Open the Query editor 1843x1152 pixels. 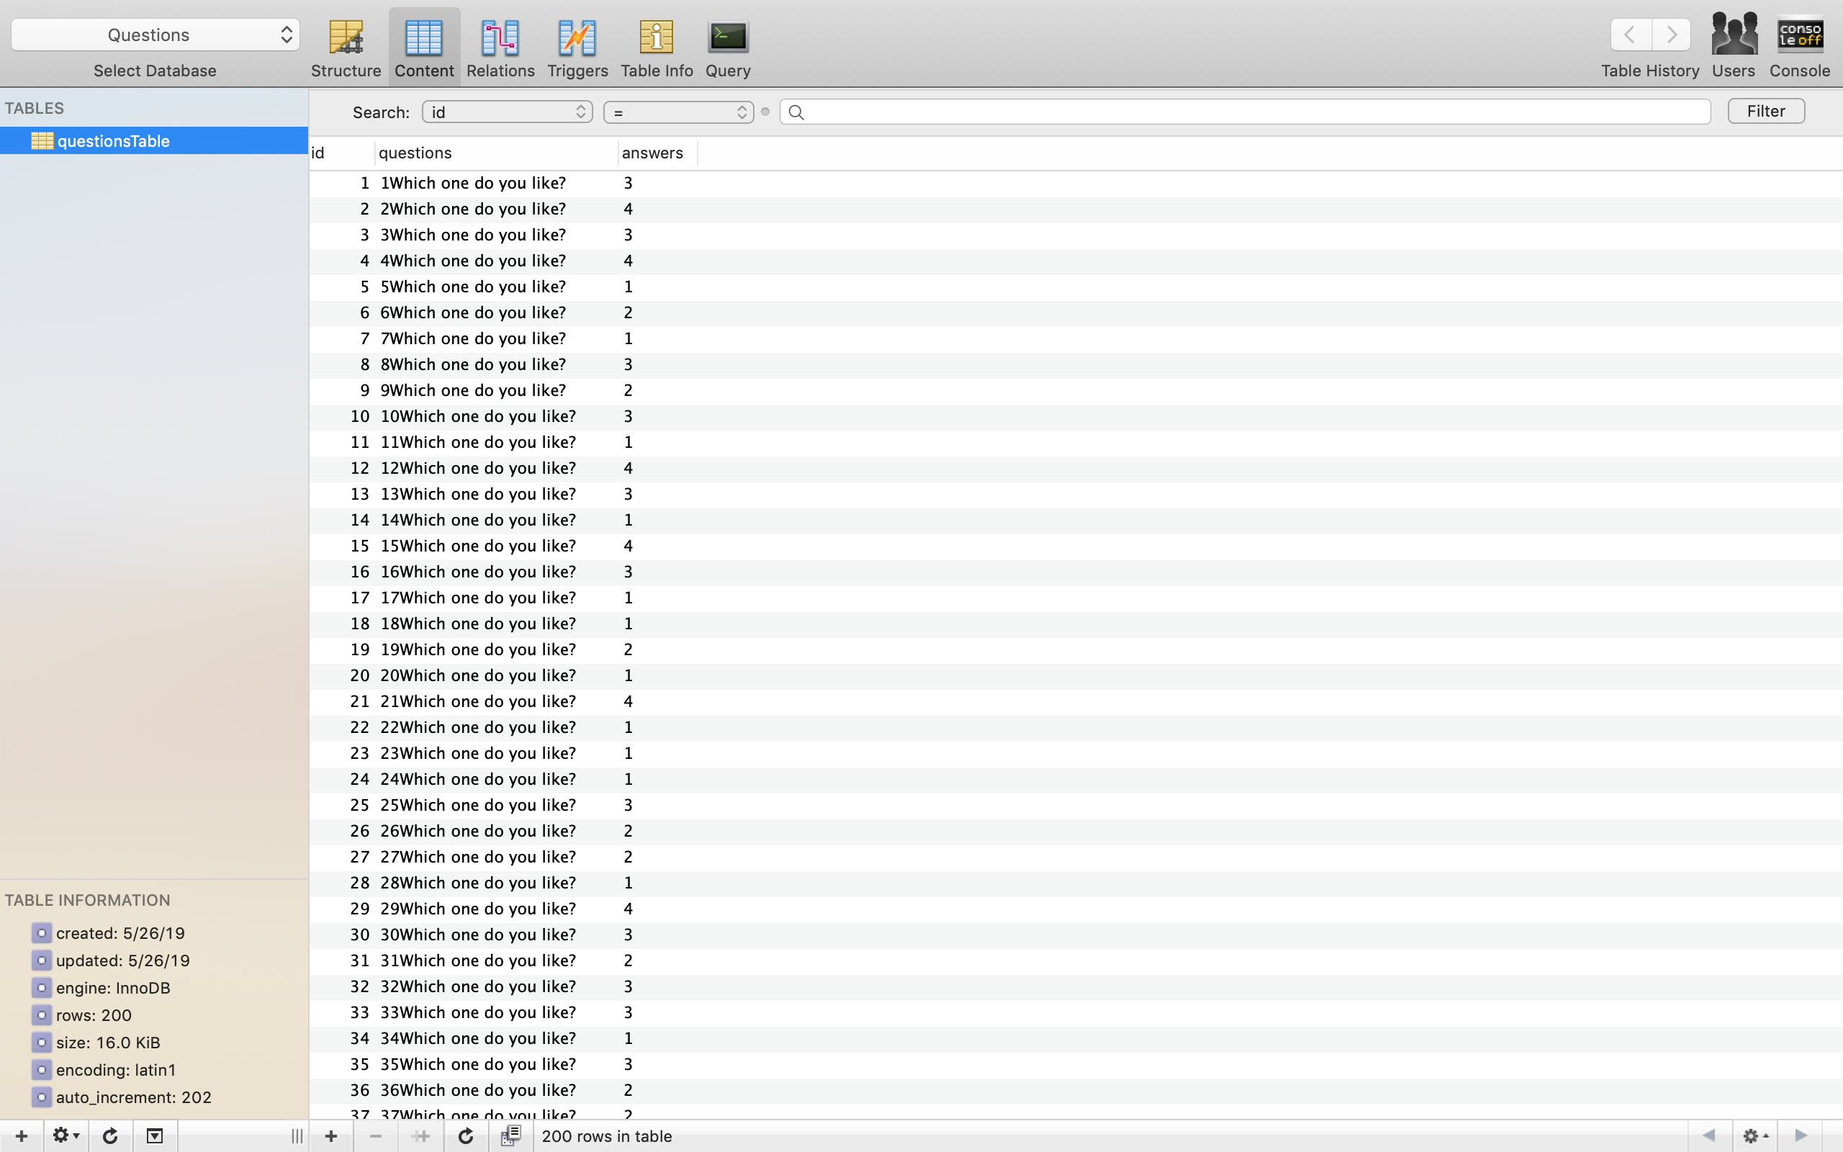(x=727, y=48)
